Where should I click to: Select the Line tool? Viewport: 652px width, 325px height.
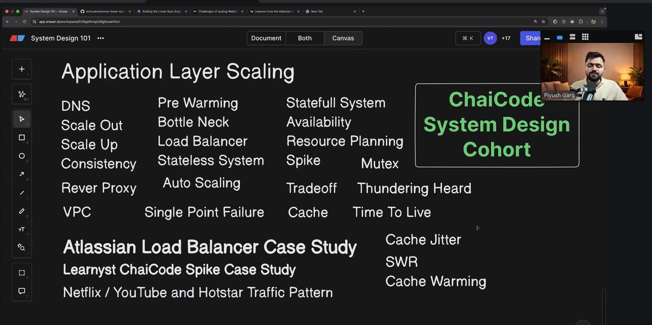tap(22, 192)
